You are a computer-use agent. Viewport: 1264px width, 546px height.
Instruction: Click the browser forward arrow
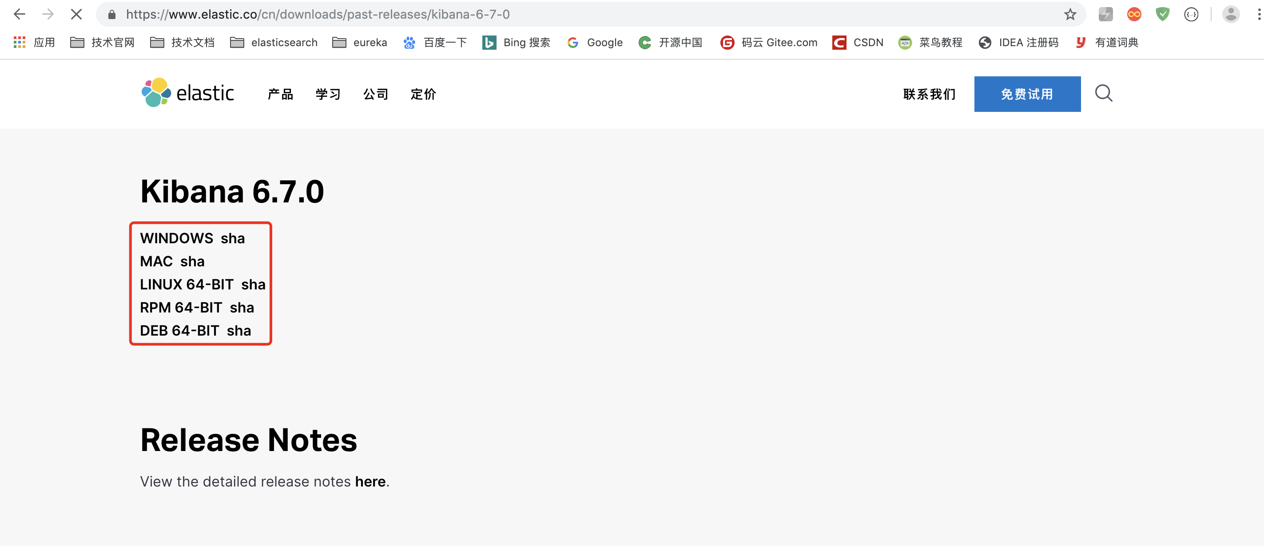pos(48,14)
